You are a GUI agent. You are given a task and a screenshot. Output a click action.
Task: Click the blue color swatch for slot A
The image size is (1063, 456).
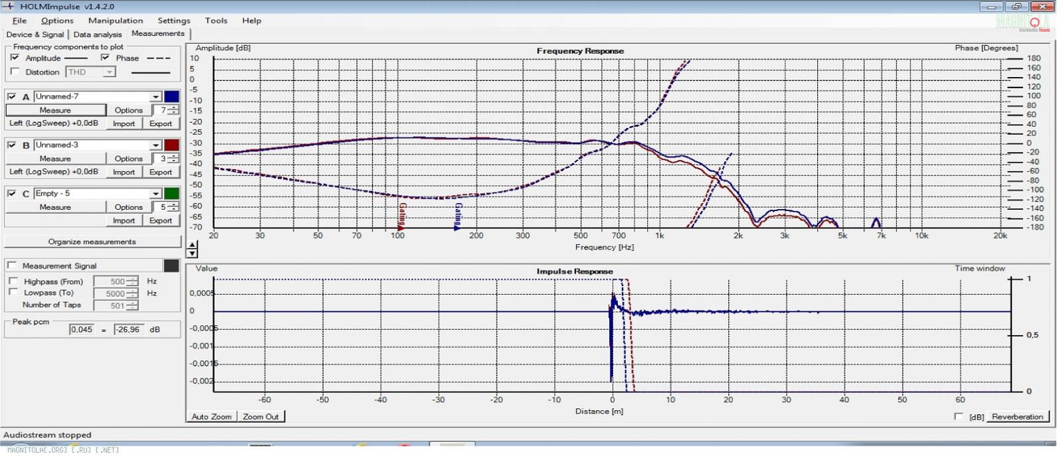click(x=171, y=97)
